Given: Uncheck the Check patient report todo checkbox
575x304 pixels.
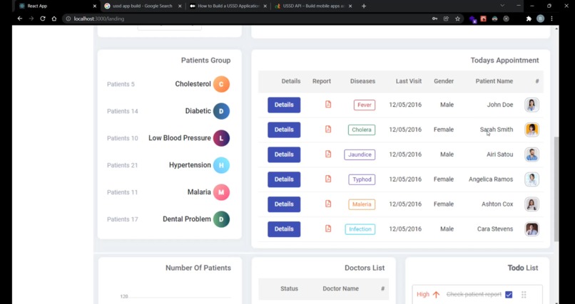Looking at the screenshot, I should coord(509,295).
